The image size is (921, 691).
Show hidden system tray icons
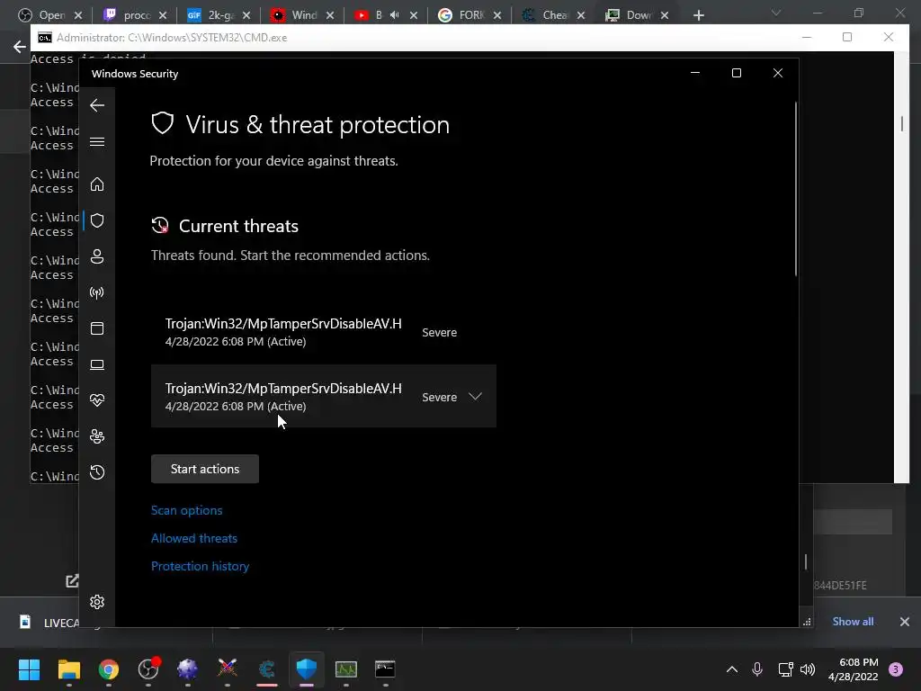point(732,669)
